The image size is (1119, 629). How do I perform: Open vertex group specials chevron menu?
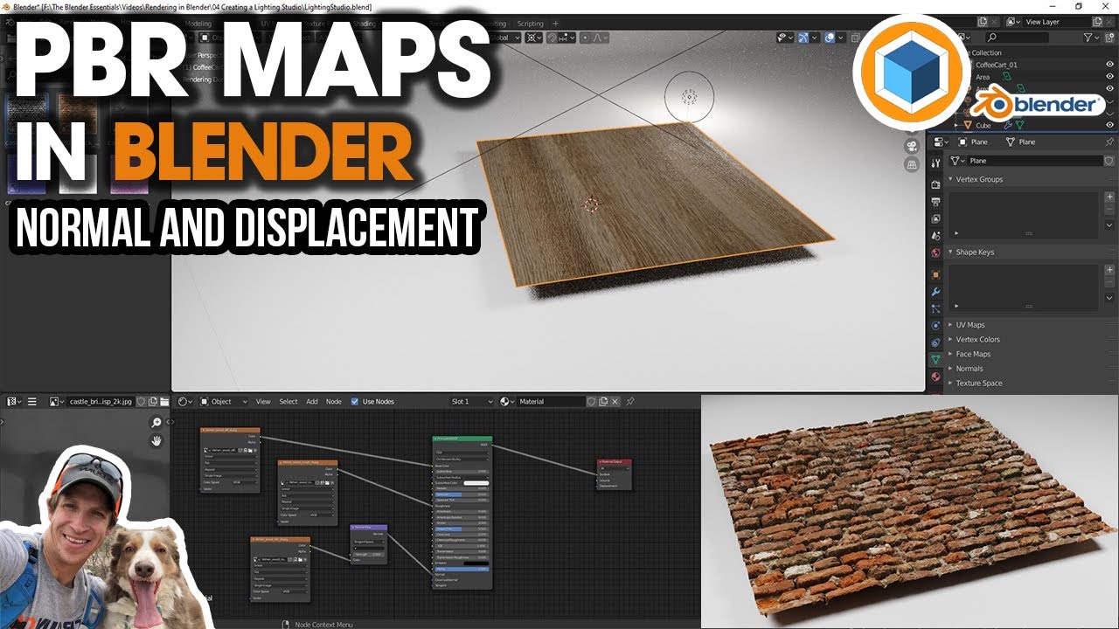click(1109, 225)
